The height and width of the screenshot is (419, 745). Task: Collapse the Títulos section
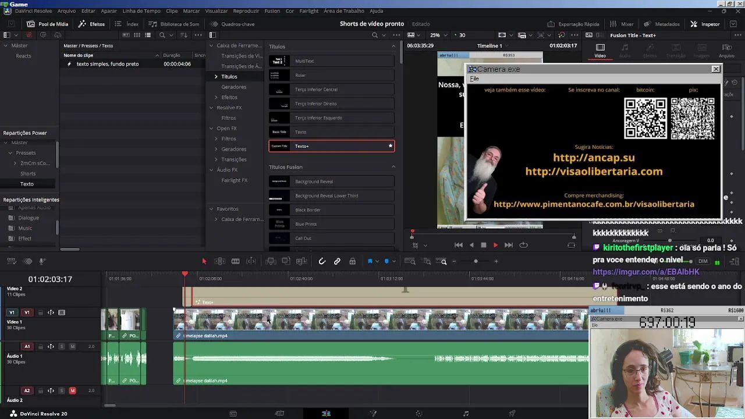click(x=393, y=47)
